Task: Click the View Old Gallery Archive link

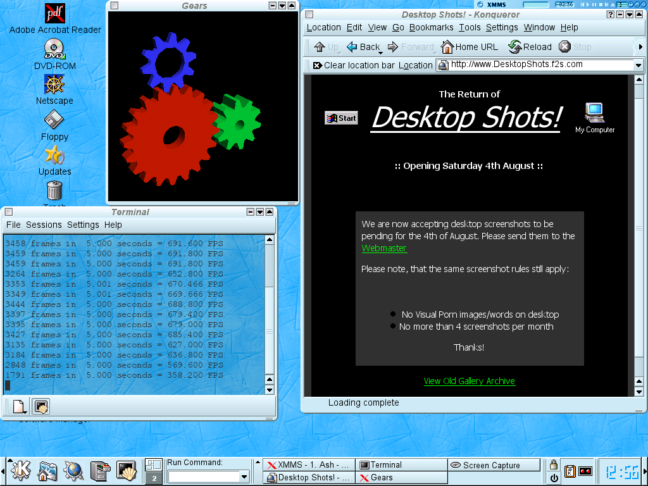Action: (x=469, y=381)
